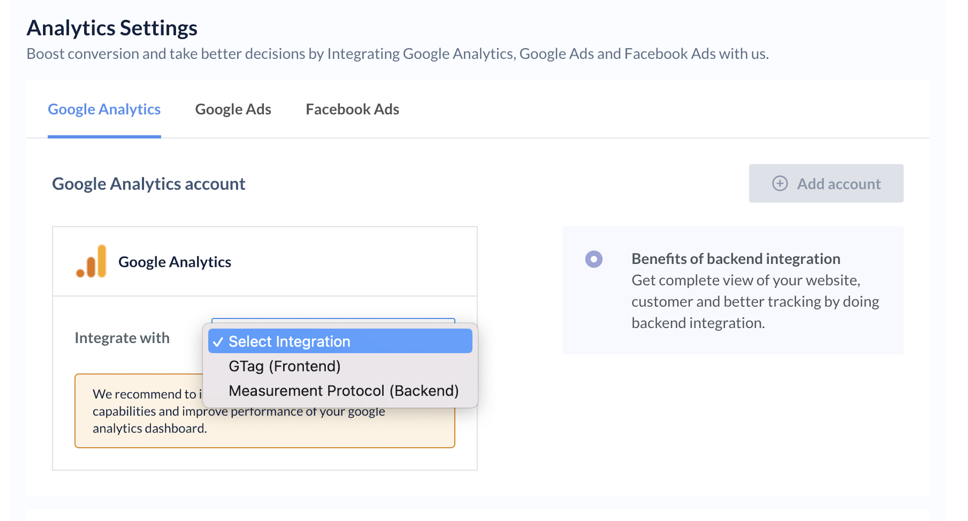The width and height of the screenshot is (968, 521).
Task: Click the 'Boost conversion and take better decisions' subtitle
Action: click(397, 54)
